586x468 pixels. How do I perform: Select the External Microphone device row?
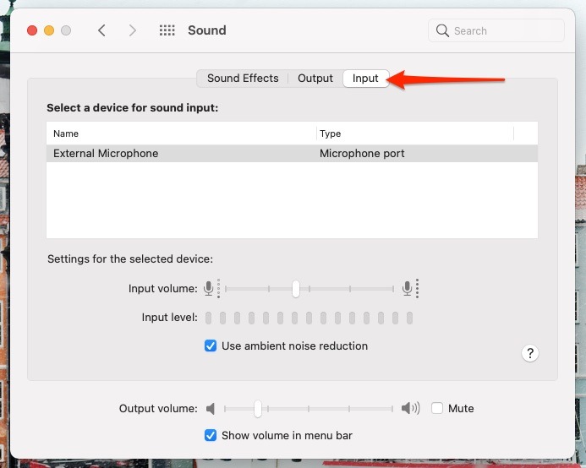[292, 154]
